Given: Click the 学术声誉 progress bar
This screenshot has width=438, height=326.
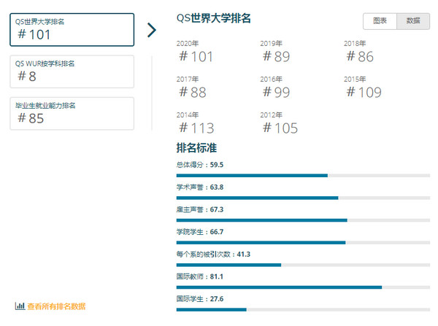Looking at the screenshot, I should point(303,198).
